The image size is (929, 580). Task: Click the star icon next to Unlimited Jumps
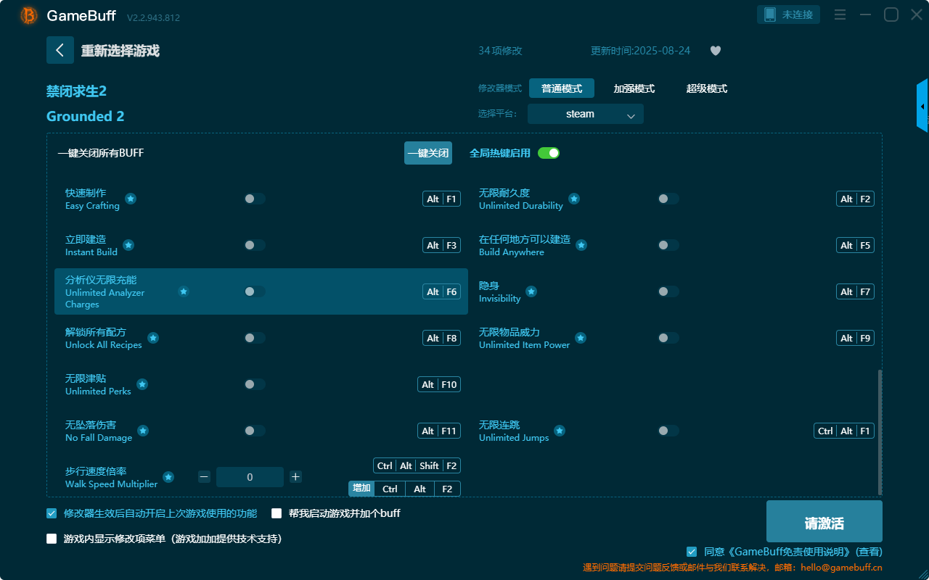pos(560,431)
